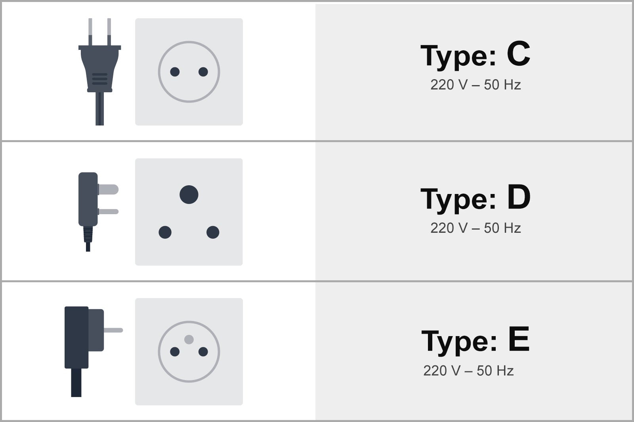
Task: Select the Type E round socket illustration
Action: 189,352
